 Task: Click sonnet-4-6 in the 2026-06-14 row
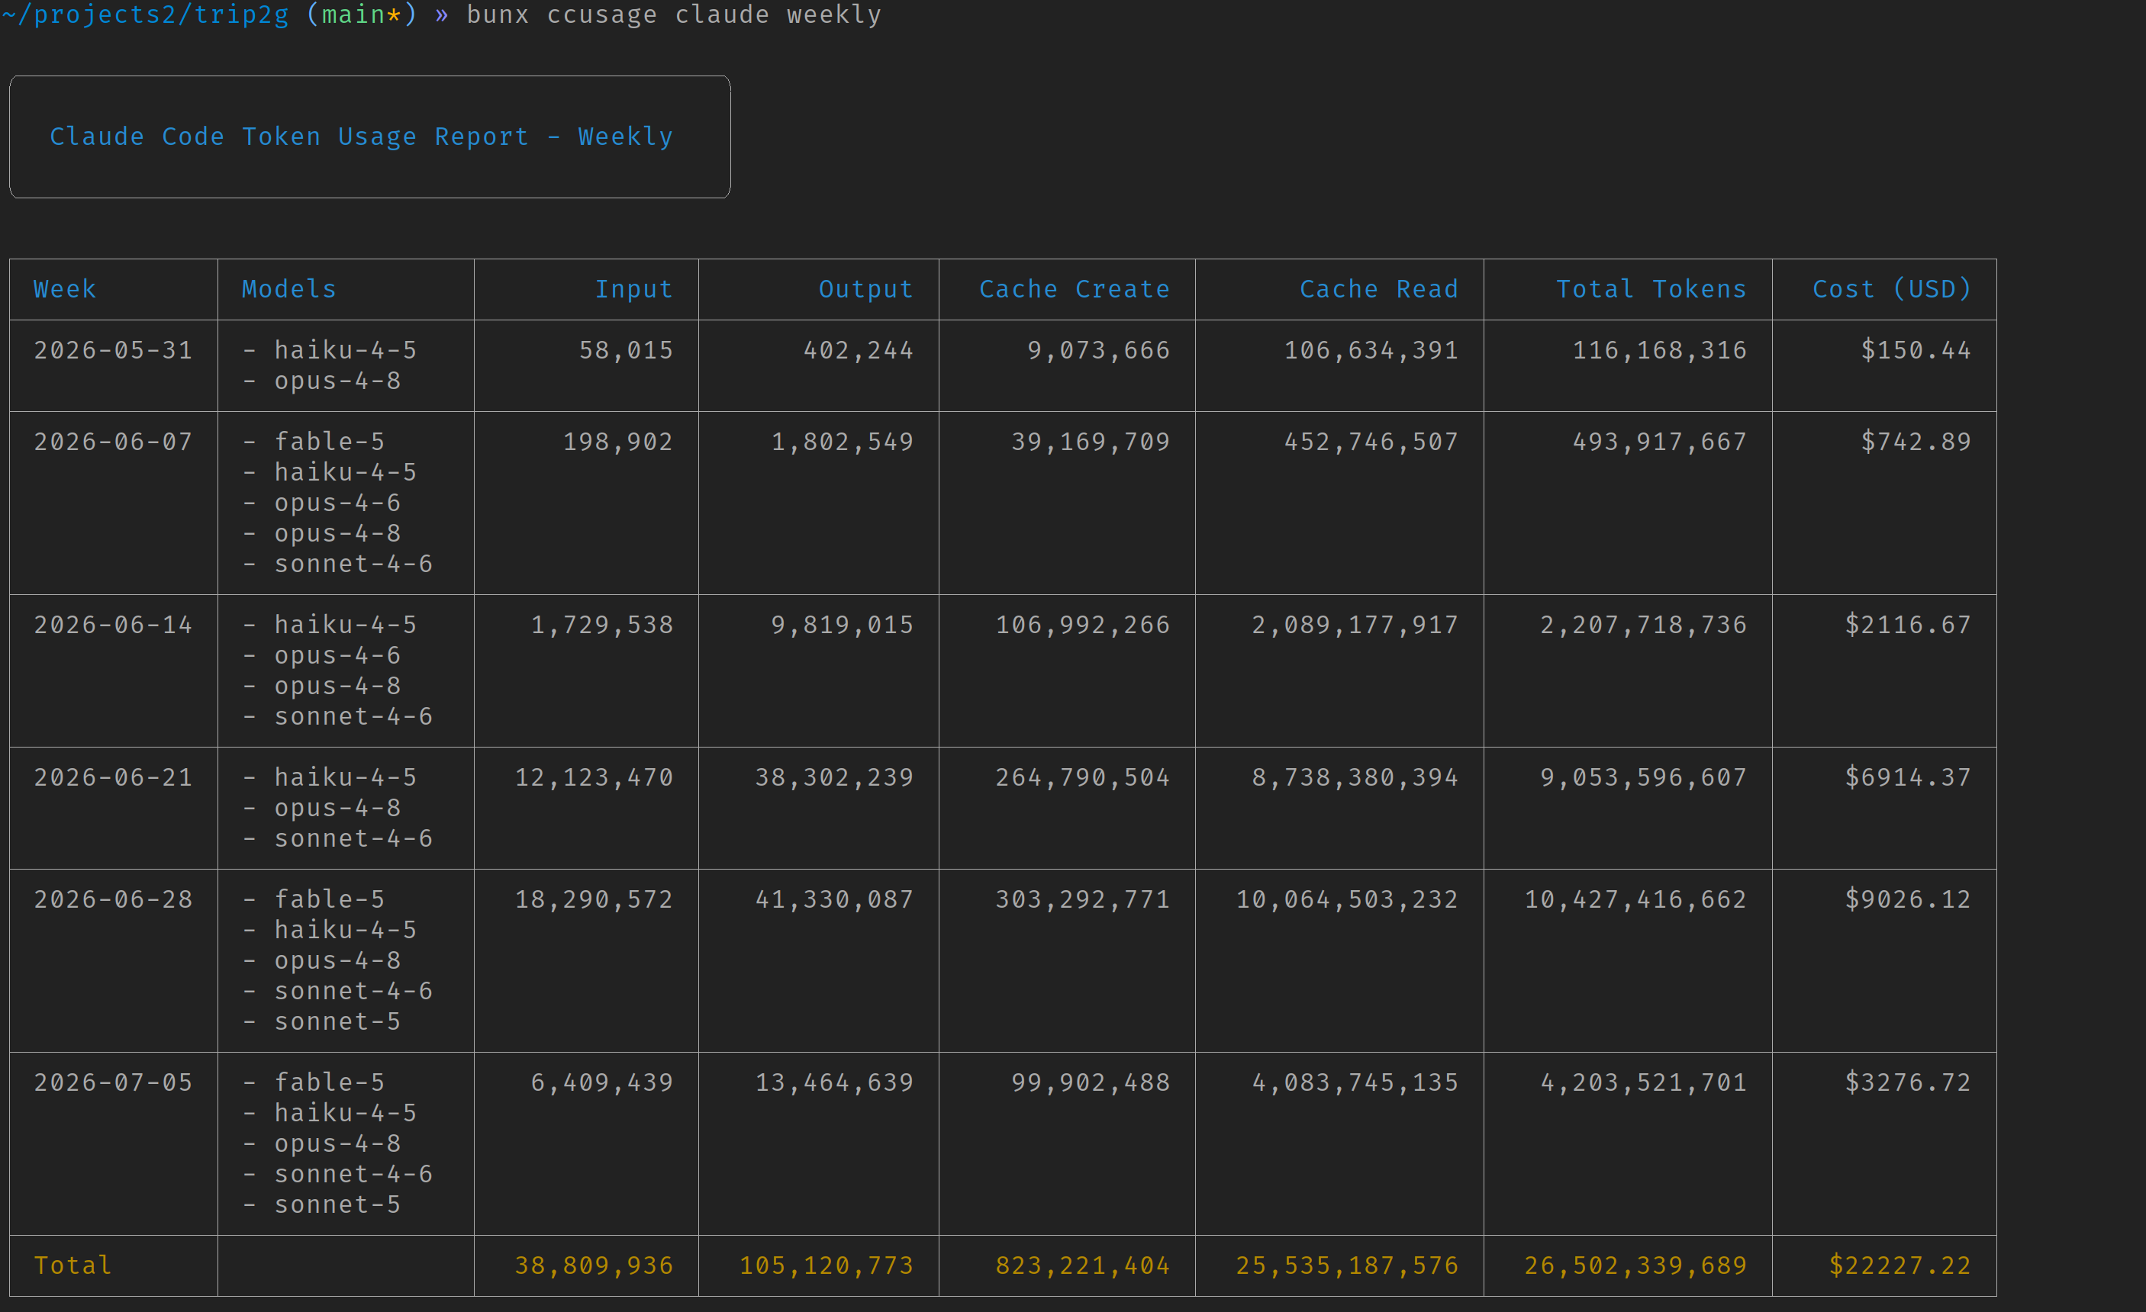click(353, 715)
